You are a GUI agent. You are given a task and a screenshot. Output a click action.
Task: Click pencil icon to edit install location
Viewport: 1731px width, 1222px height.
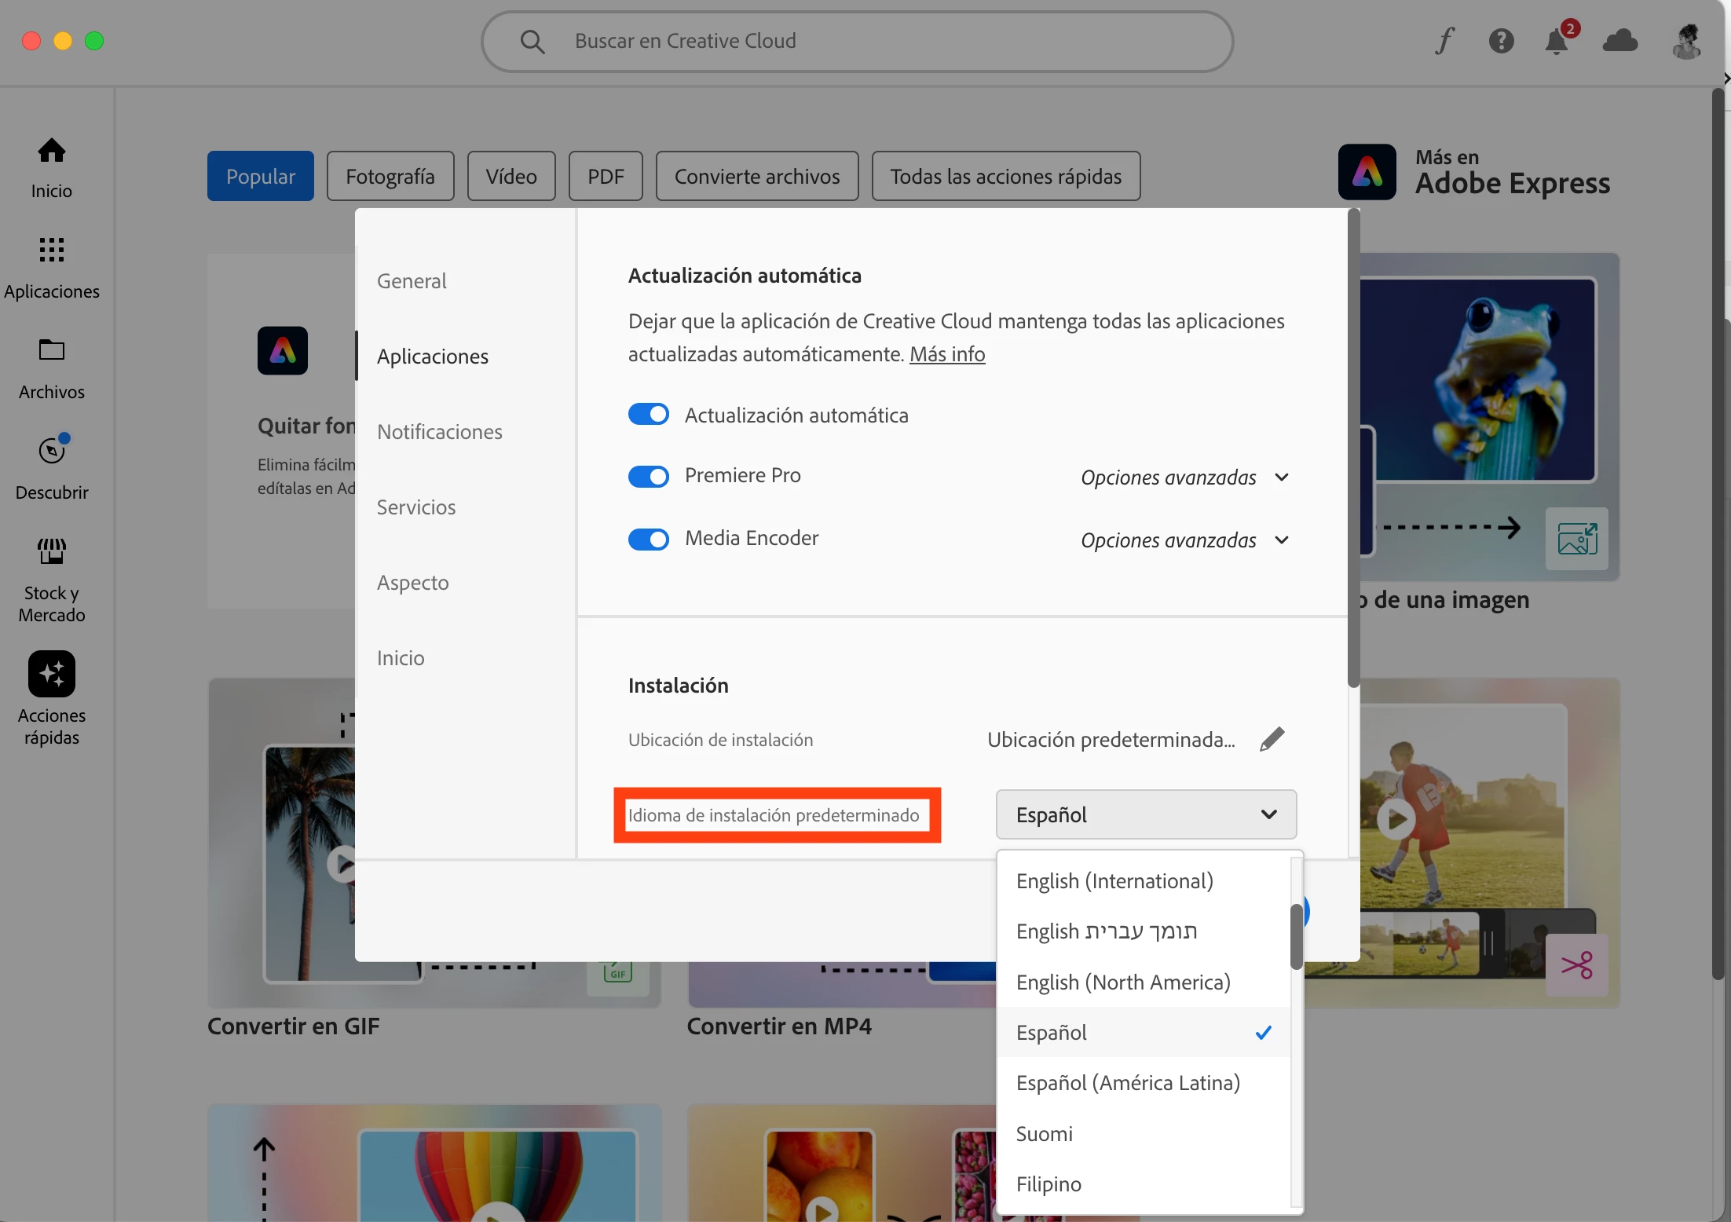[1272, 739]
